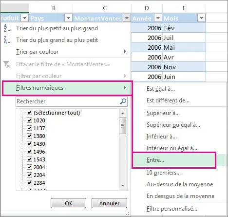Select column C header
The width and height of the screenshot is (228, 217).
pos(105,8)
